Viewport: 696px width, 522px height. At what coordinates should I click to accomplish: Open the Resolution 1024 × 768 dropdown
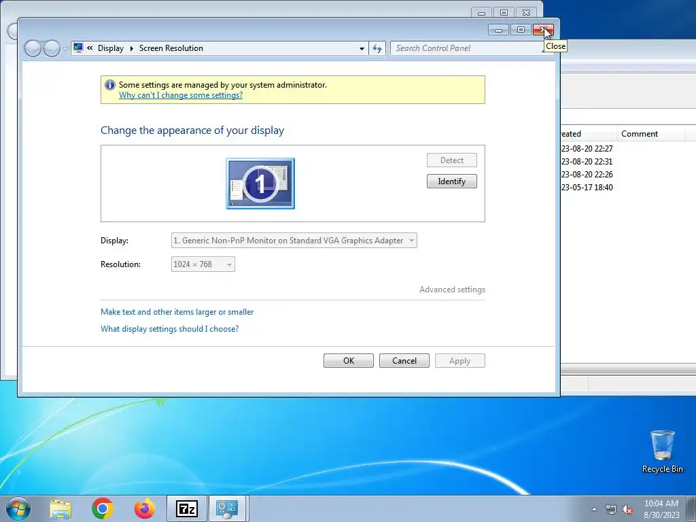pyautogui.click(x=203, y=264)
